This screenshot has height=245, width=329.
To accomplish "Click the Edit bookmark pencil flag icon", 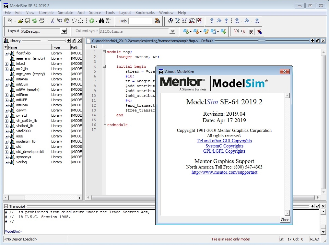I will coord(206,31).
